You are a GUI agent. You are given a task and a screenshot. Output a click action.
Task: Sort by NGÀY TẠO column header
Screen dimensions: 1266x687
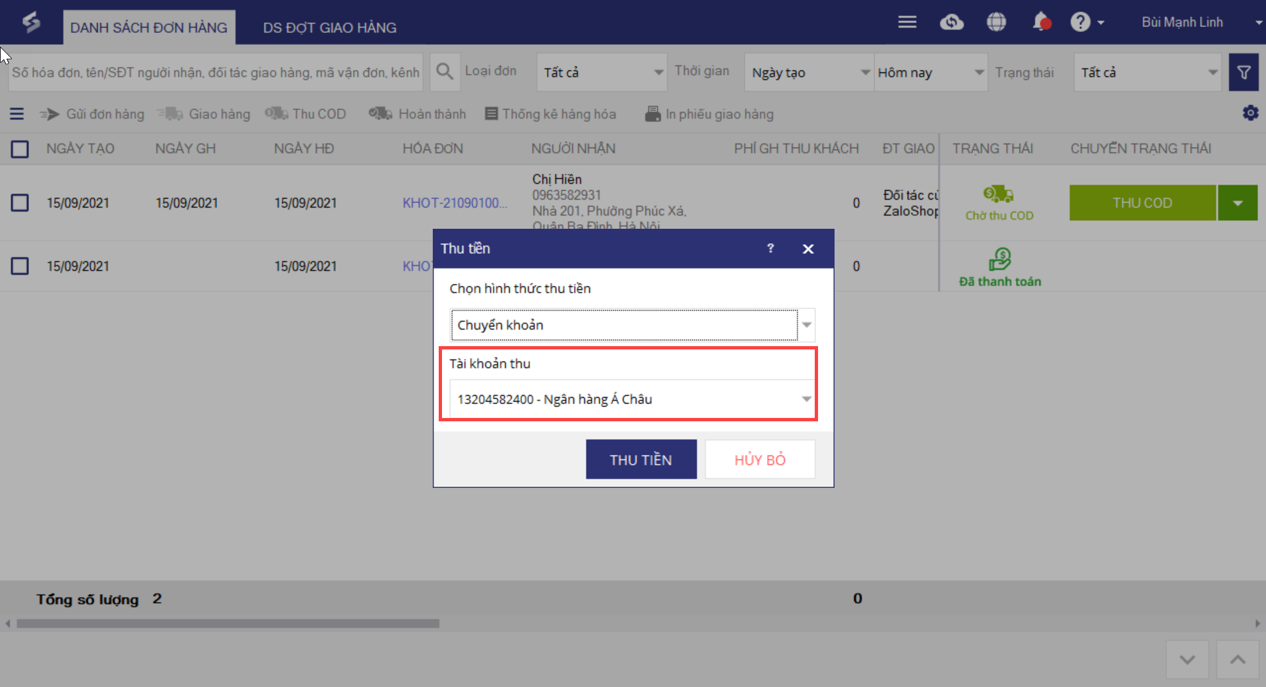pos(80,149)
